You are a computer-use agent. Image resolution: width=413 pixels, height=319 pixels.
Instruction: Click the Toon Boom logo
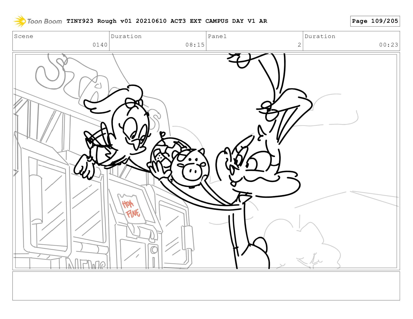coord(38,21)
